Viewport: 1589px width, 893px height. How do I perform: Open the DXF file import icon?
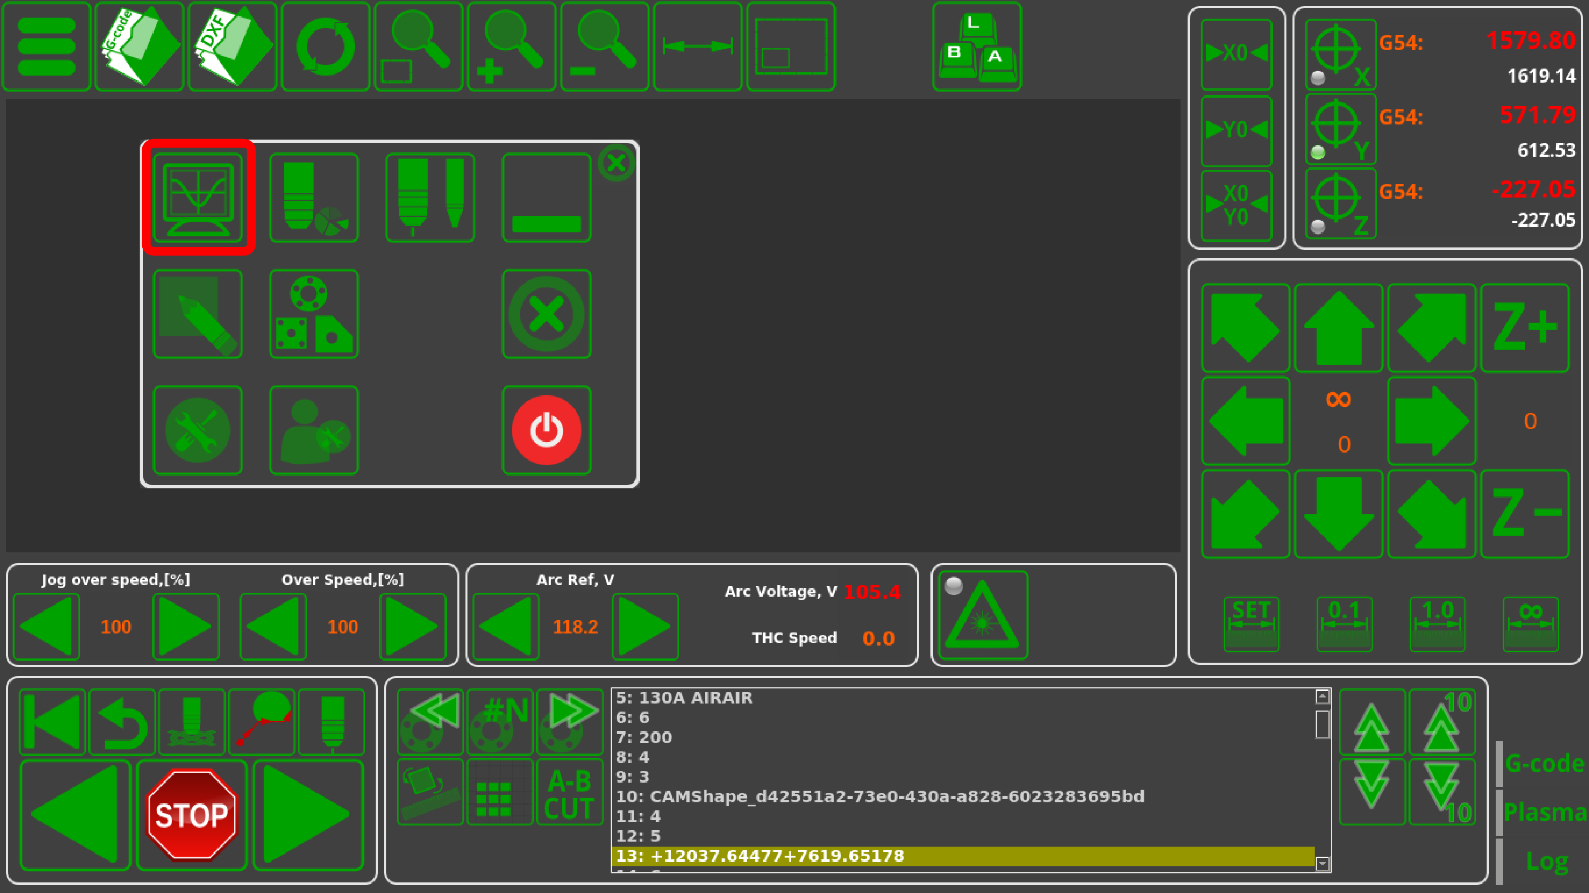(232, 46)
